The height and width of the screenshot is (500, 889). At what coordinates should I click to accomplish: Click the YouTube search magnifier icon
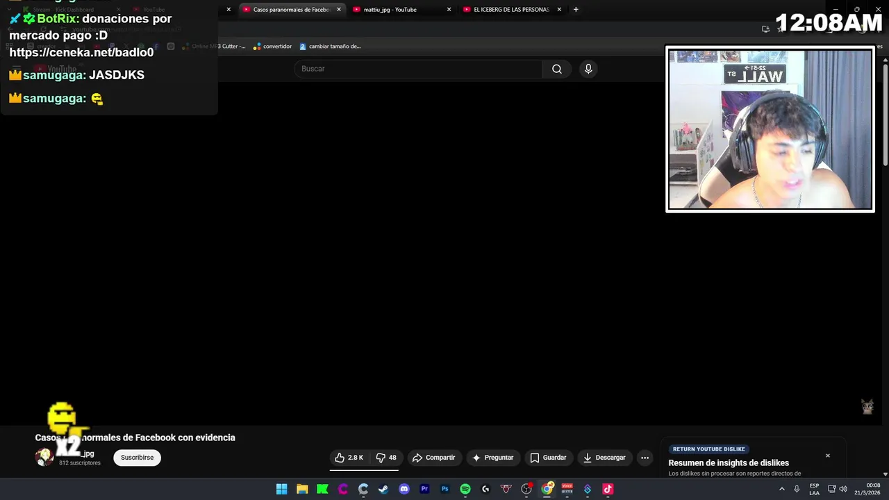click(x=557, y=69)
